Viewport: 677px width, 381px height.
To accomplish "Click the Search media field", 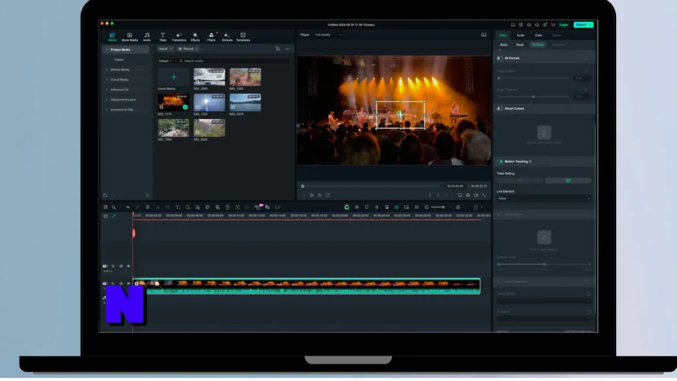I will 233,61.
